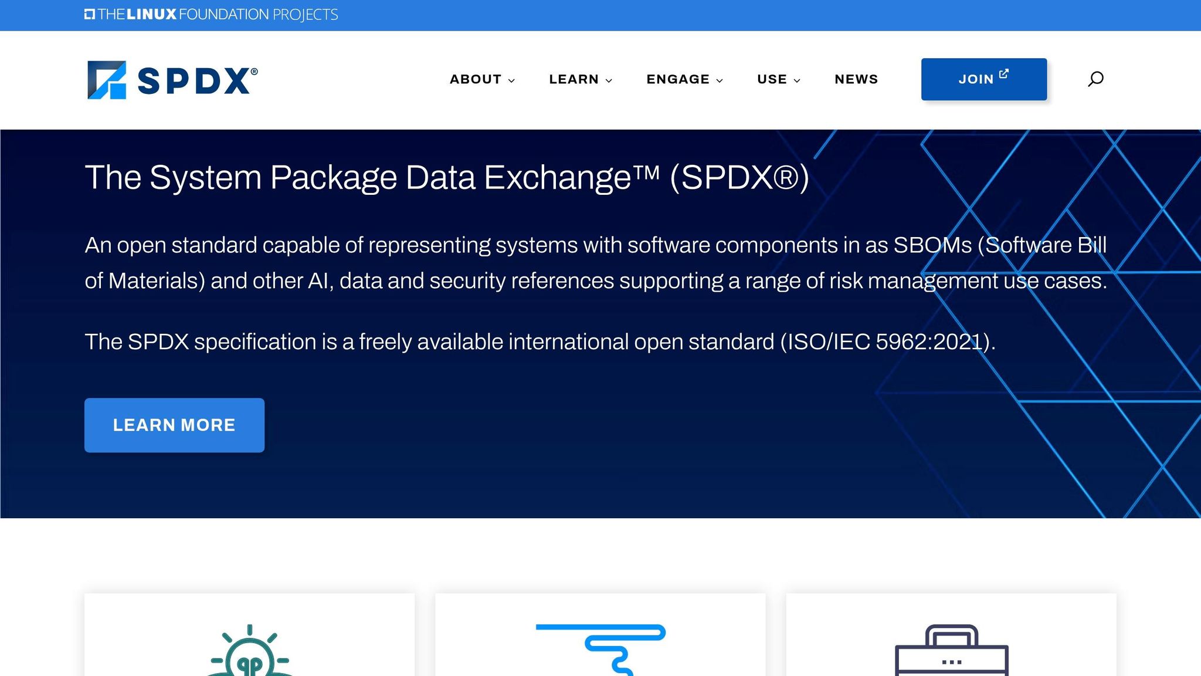Screen dimensions: 1201x676
Task: Open the site search
Action: click(x=1095, y=79)
